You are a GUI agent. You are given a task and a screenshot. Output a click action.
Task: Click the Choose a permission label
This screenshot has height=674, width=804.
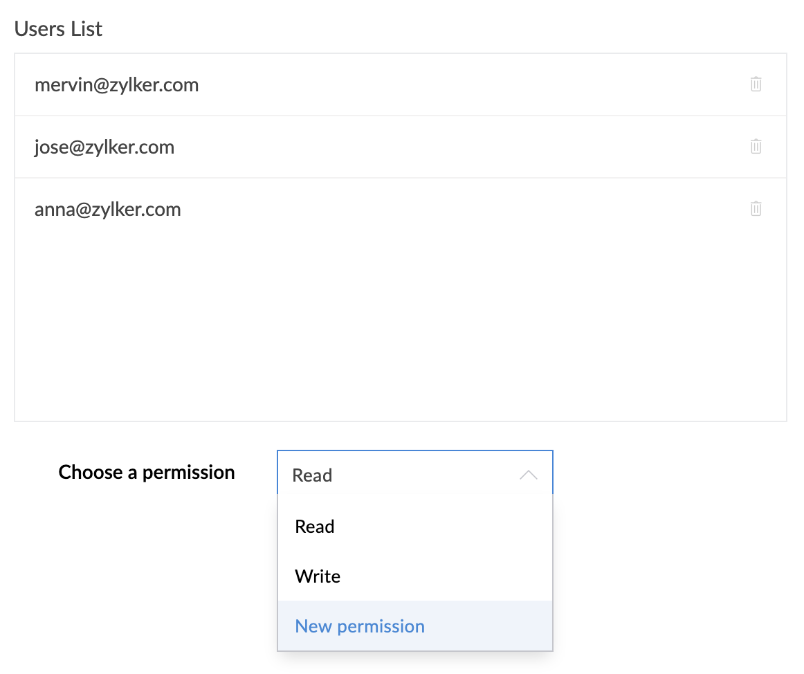pos(147,473)
